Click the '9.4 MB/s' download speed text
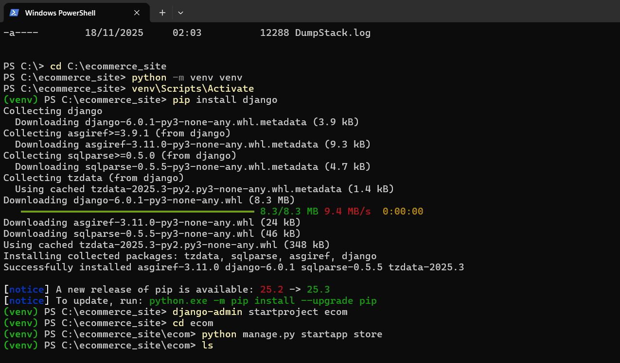The width and height of the screenshot is (620, 363). click(348, 212)
